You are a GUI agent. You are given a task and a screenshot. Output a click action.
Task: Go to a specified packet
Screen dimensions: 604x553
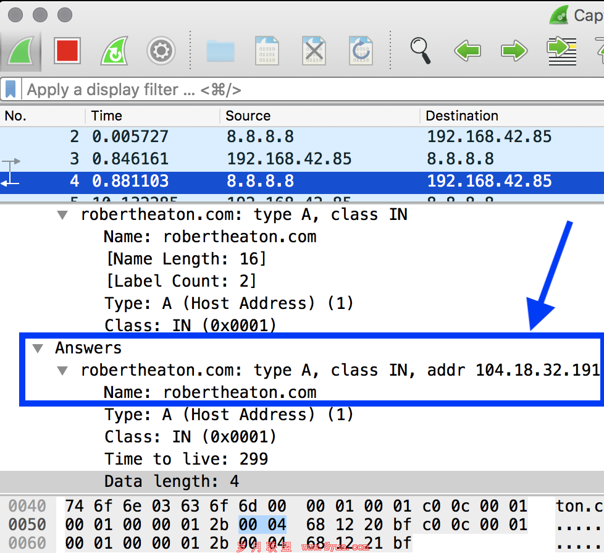[x=561, y=51]
